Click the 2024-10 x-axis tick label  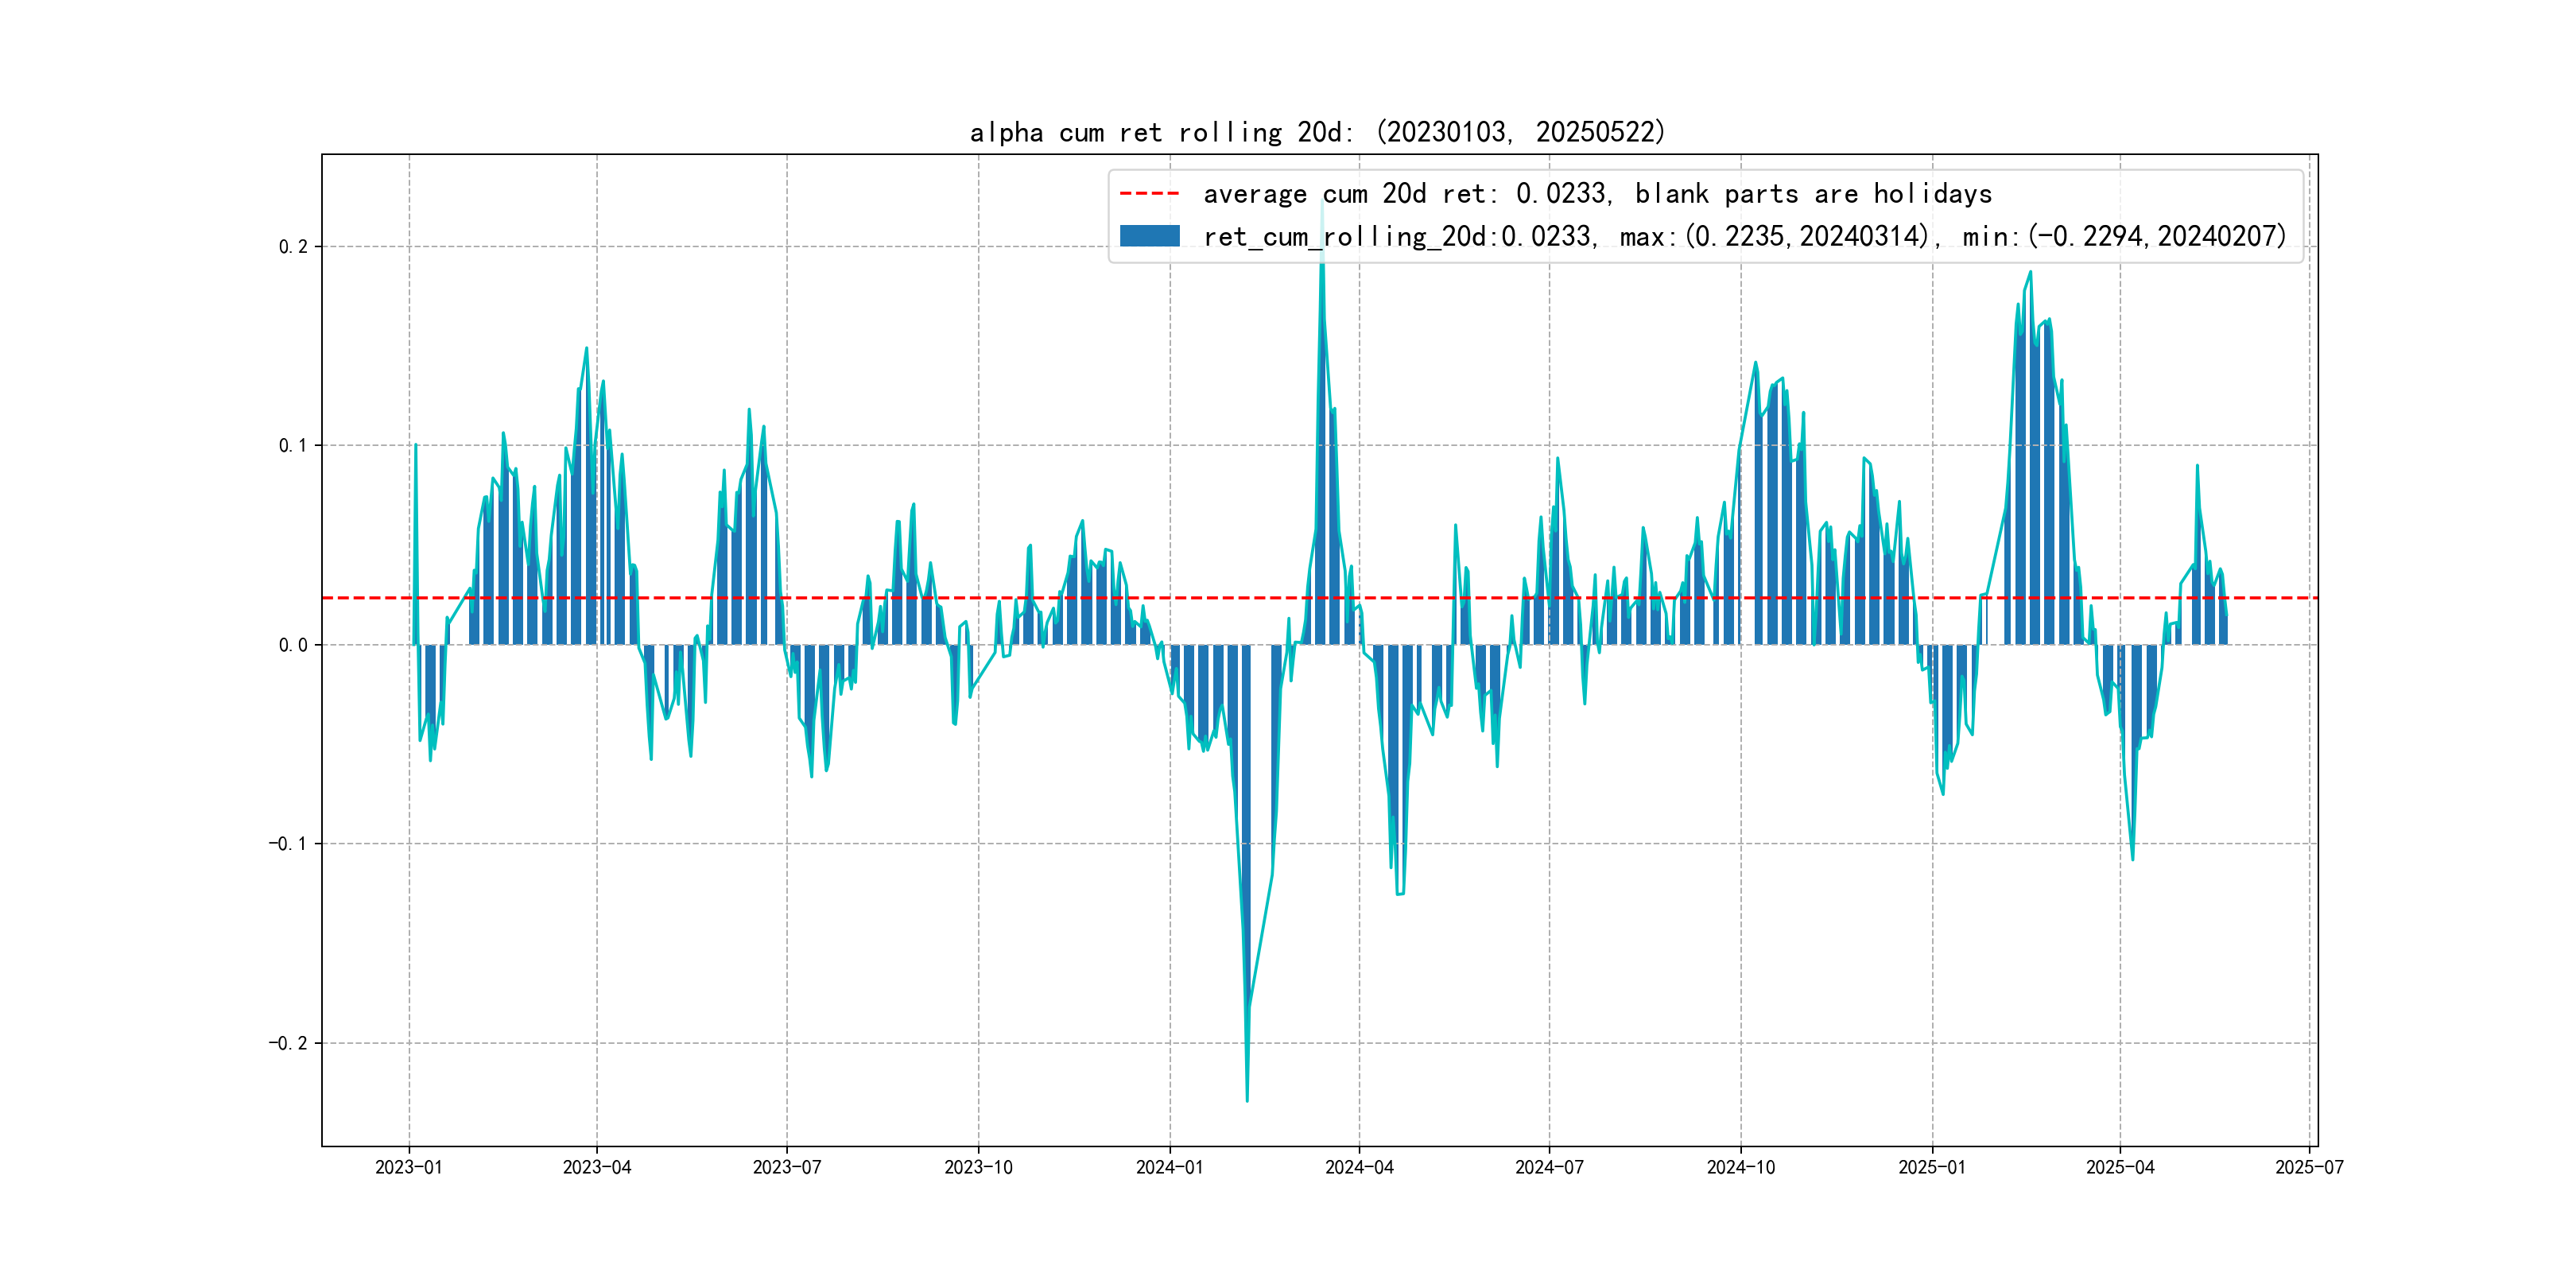point(1741,1167)
